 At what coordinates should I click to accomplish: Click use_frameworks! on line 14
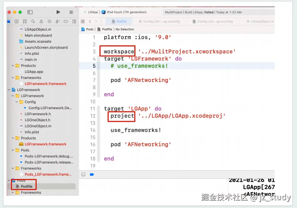pyautogui.click(x=136, y=130)
